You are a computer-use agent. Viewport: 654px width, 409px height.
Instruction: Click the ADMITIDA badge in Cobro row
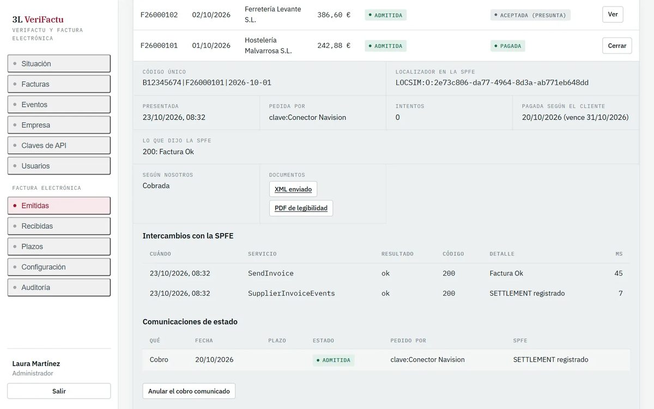tap(334, 360)
